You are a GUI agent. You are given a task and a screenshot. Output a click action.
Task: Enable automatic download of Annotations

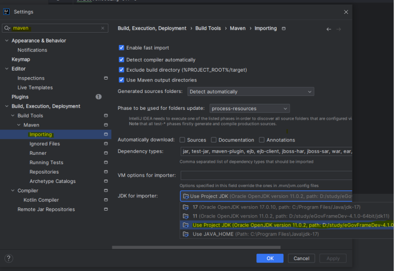(262, 139)
